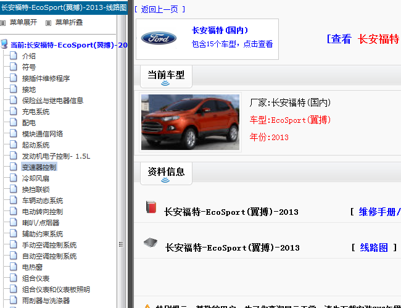Open 雨刮器与洗涤器 entry
The width and height of the screenshot is (401, 308).
coord(46,301)
